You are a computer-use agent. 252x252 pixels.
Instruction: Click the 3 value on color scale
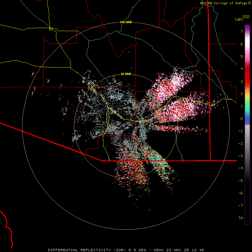pos(242,81)
